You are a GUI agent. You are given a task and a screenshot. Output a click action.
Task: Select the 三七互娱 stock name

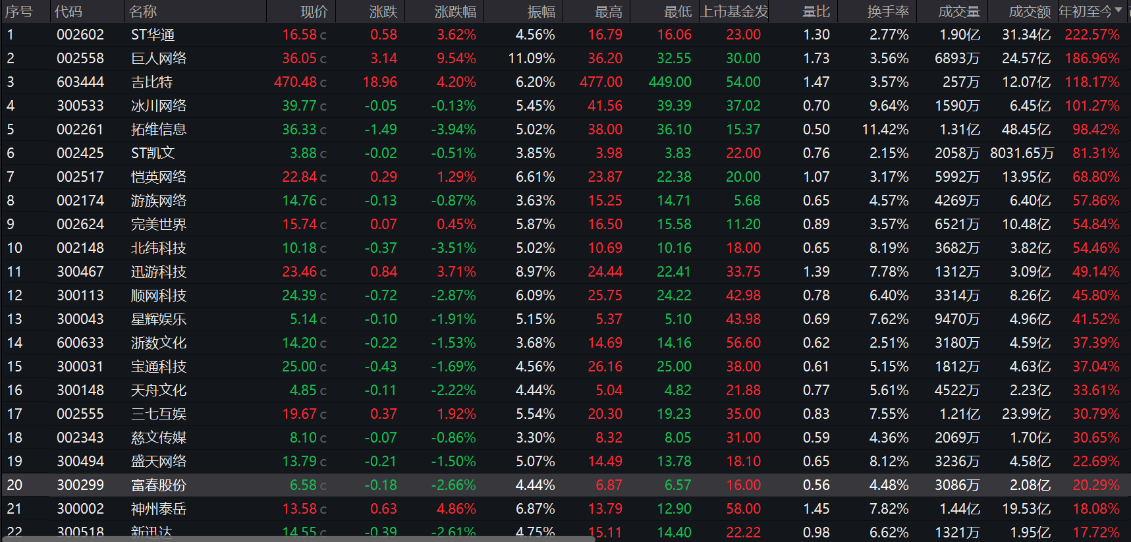pyautogui.click(x=159, y=414)
